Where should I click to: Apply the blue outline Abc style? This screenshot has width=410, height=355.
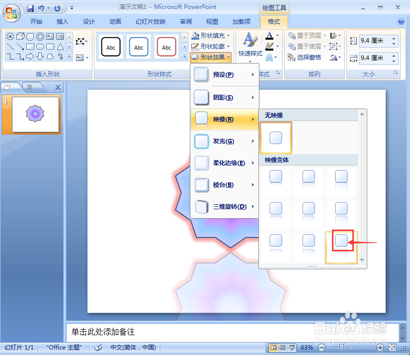[x=139, y=47]
